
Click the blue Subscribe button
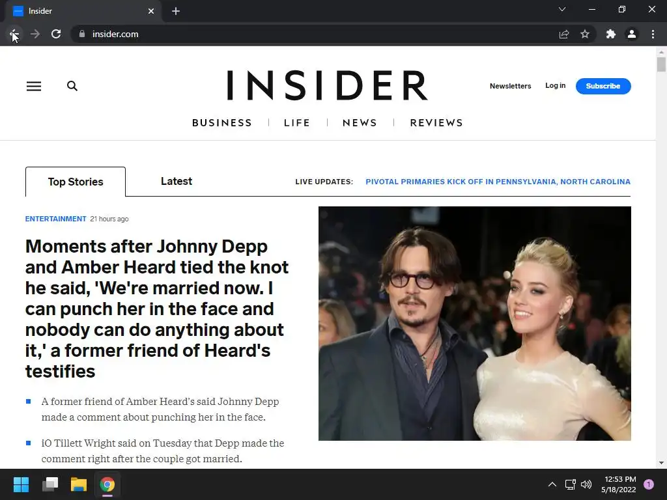[603, 86]
